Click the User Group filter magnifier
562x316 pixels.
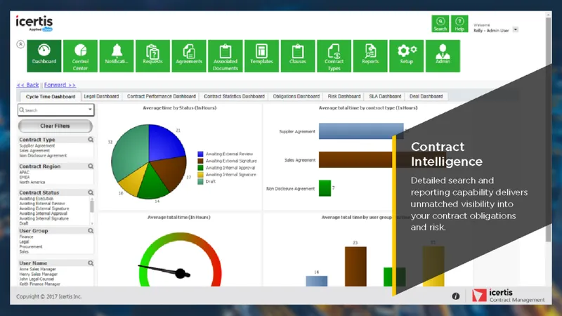pyautogui.click(x=91, y=231)
